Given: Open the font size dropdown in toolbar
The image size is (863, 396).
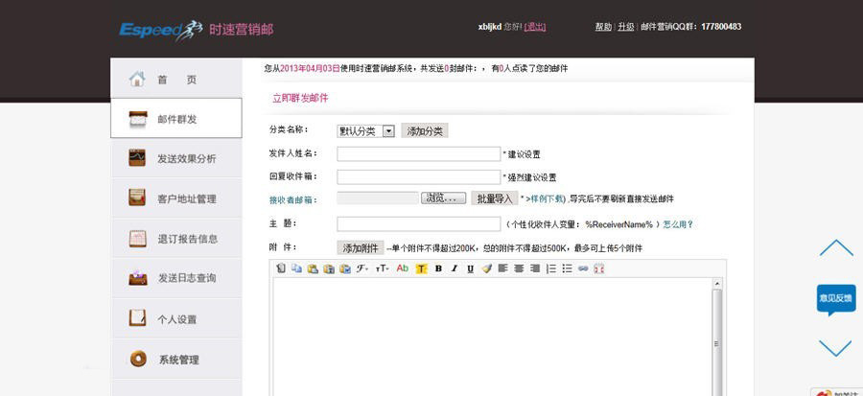Looking at the screenshot, I should [x=382, y=269].
